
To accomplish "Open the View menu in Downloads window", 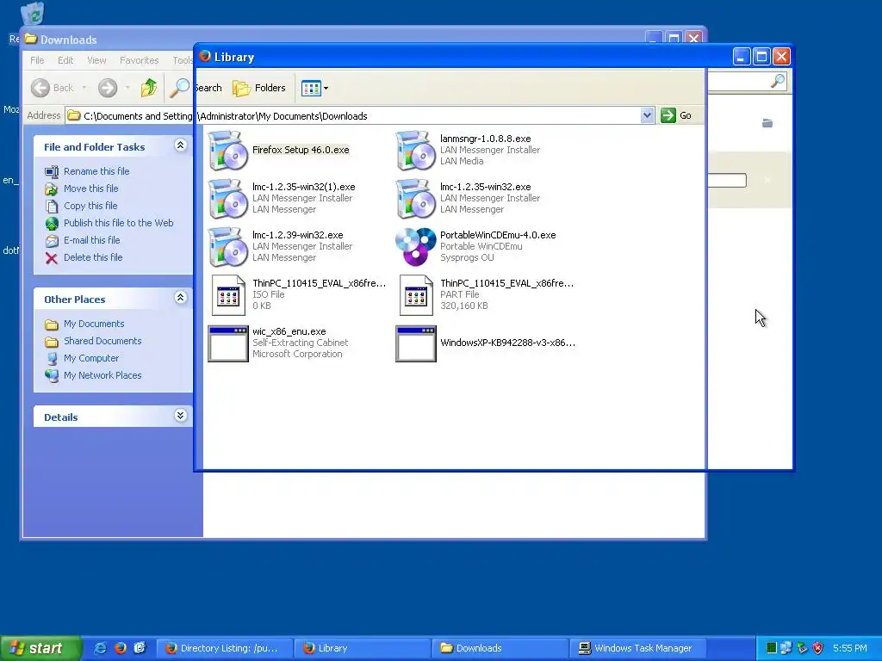I will tap(96, 60).
